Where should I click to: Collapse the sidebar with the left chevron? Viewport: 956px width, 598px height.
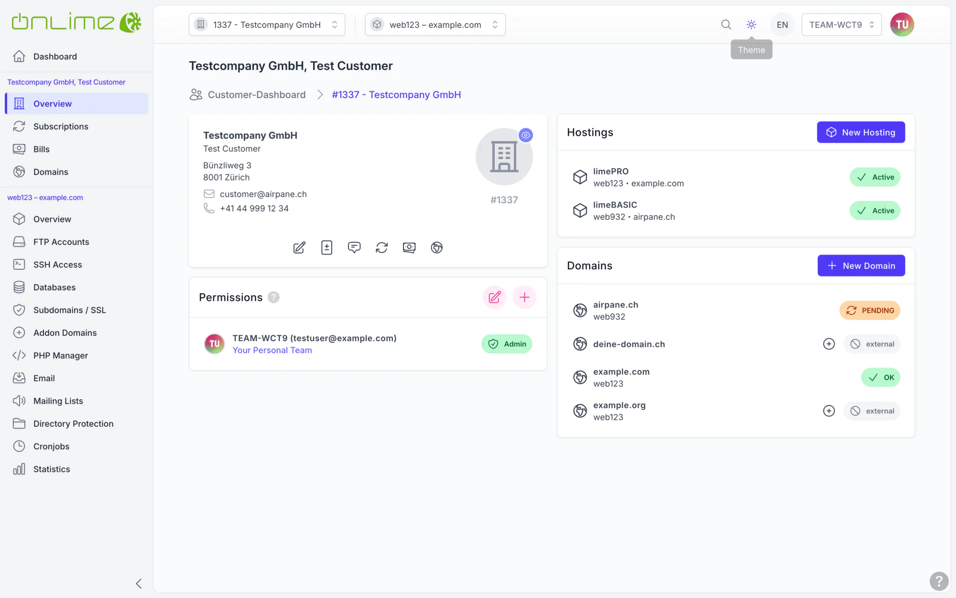pos(139,584)
